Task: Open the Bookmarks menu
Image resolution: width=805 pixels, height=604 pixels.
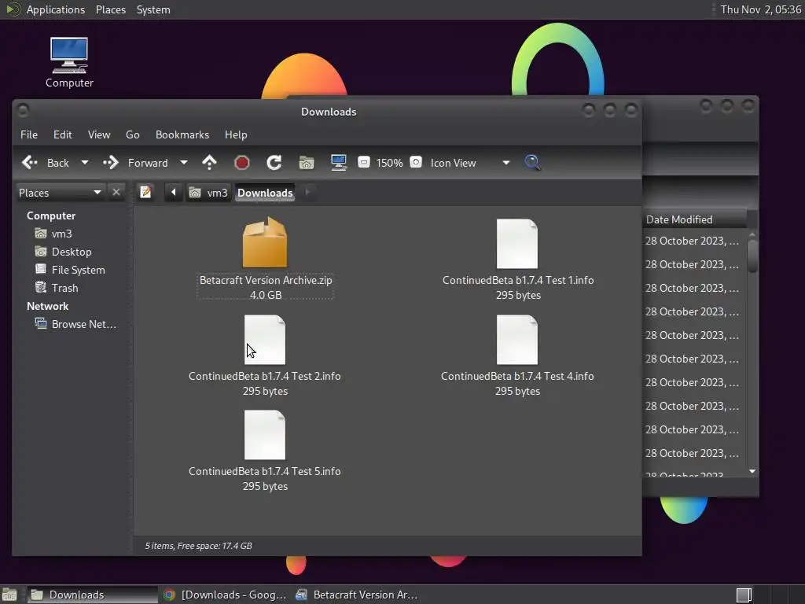Action: pyautogui.click(x=182, y=134)
